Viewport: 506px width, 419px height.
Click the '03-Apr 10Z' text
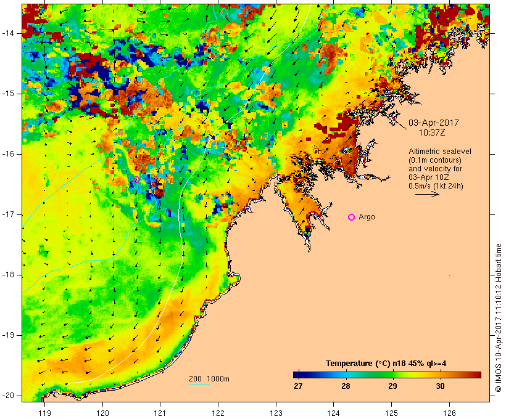click(x=428, y=177)
